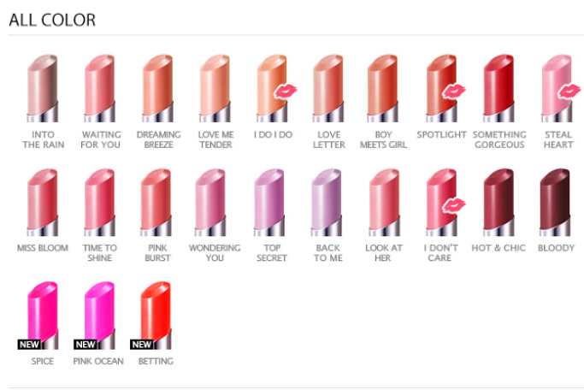This screenshot has width=584, height=390.
Task: Click the LOVE ME TENDER label
Action: (215, 139)
